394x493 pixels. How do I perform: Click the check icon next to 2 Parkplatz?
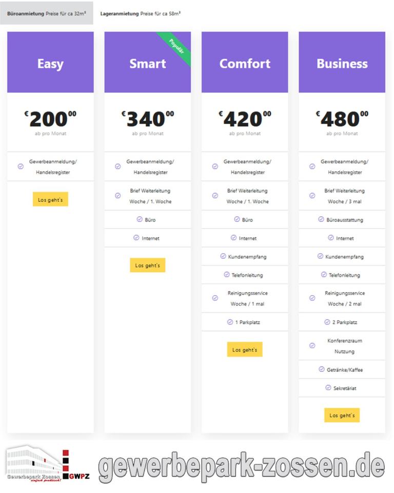pyautogui.click(x=327, y=322)
